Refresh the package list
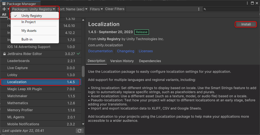 [x=80, y=131]
